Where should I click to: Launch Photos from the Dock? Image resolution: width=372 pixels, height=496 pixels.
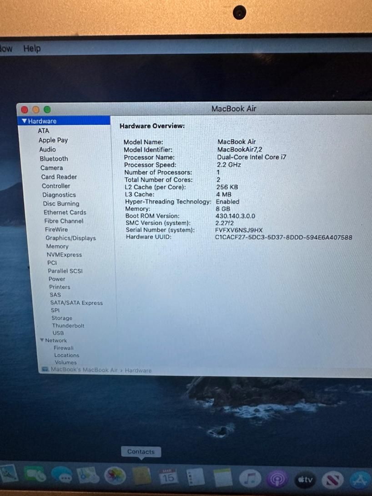click(x=115, y=476)
